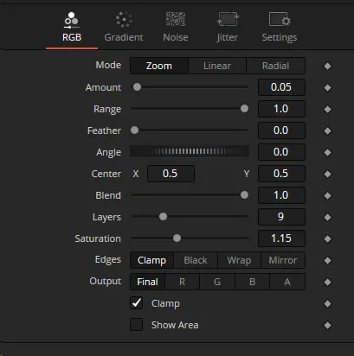Image resolution: width=354 pixels, height=356 pixels.
Task: Click the Angle value field
Action: [281, 152]
